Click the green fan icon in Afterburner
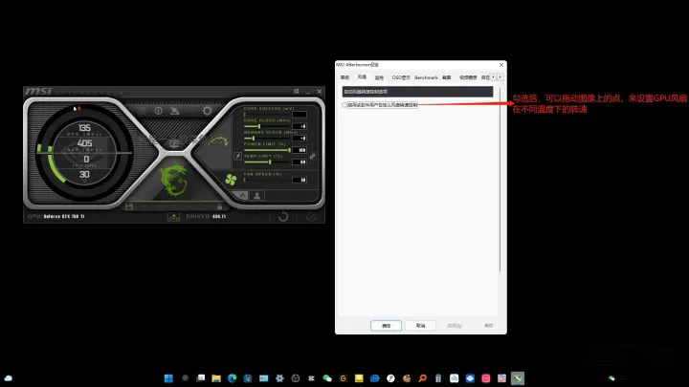This screenshot has width=689, height=387. (x=231, y=179)
